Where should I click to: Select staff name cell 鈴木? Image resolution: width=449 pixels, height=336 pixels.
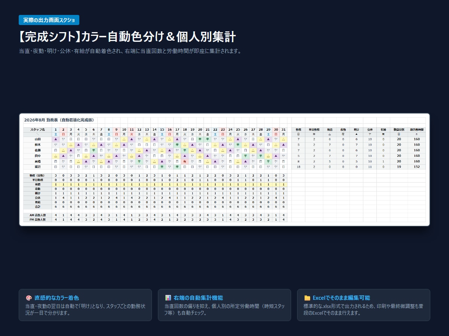(x=37, y=144)
